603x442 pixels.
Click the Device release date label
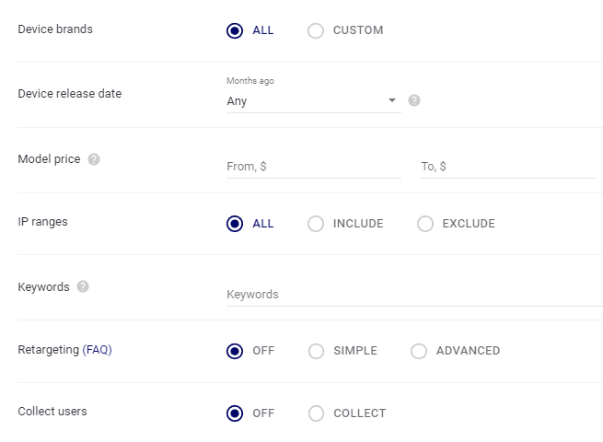tap(70, 94)
